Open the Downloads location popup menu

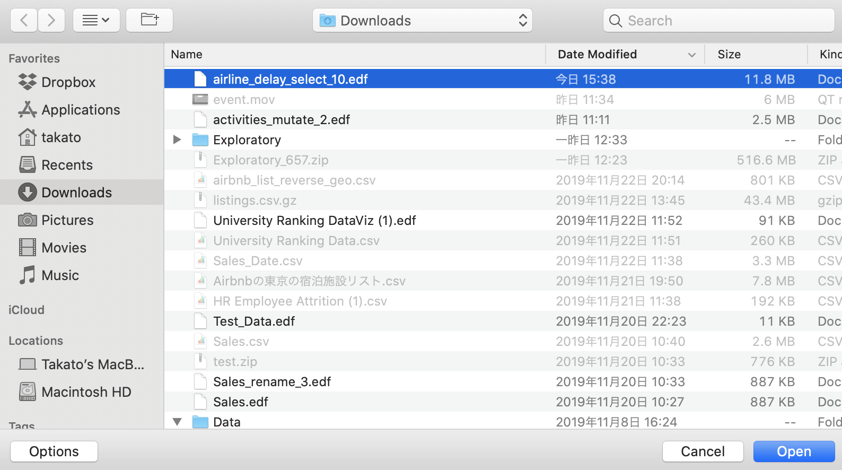click(422, 21)
